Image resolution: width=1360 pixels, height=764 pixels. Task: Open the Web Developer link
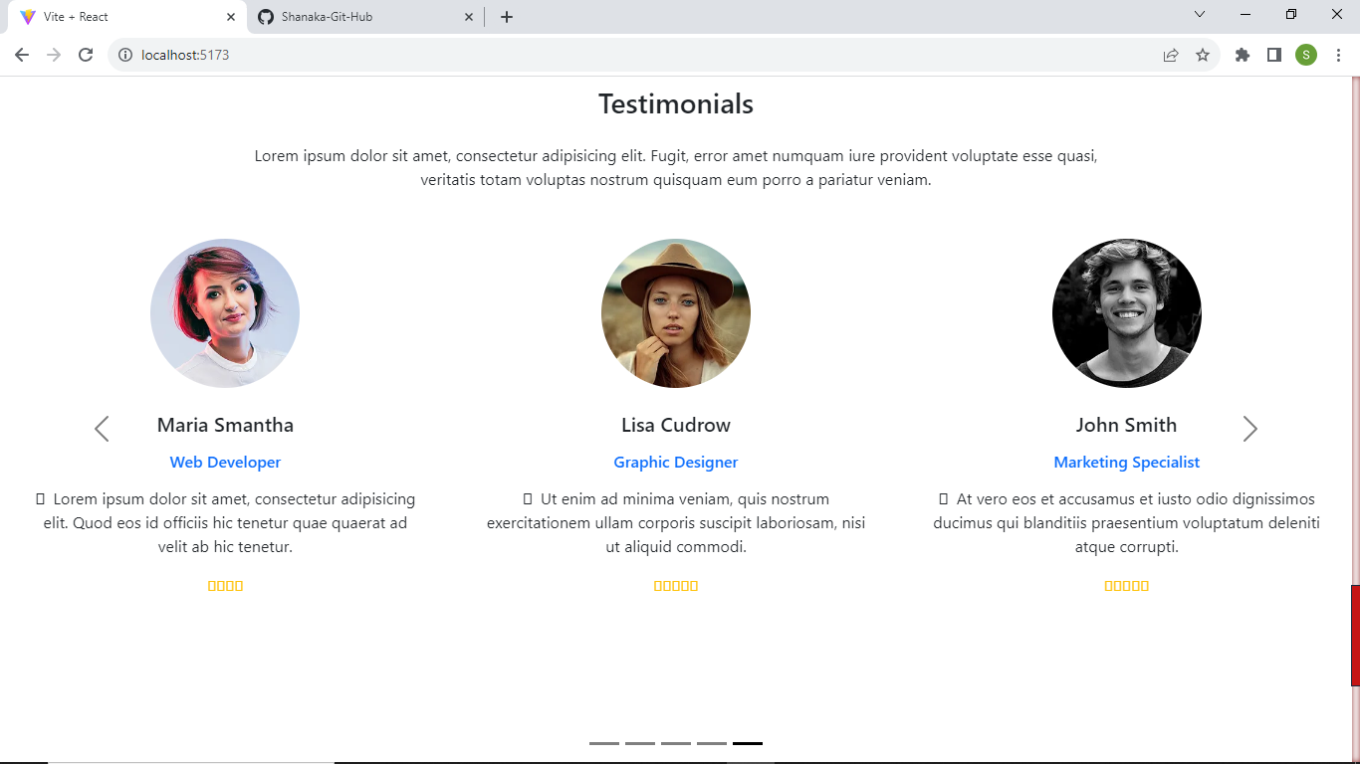(225, 462)
